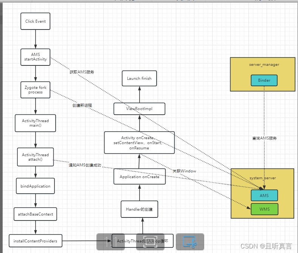
Task: Select the bindApplication node
Action: 35,186
